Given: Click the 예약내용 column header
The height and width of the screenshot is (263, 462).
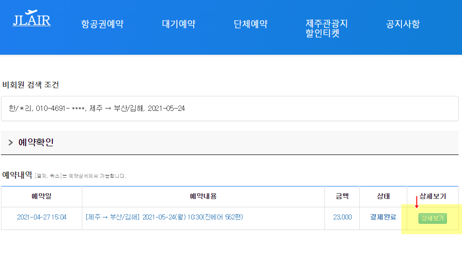Looking at the screenshot, I should [203, 197].
